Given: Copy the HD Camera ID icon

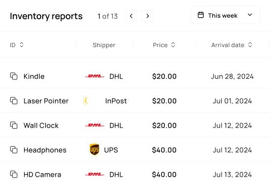Looking at the screenshot, I should pyautogui.click(x=14, y=174).
